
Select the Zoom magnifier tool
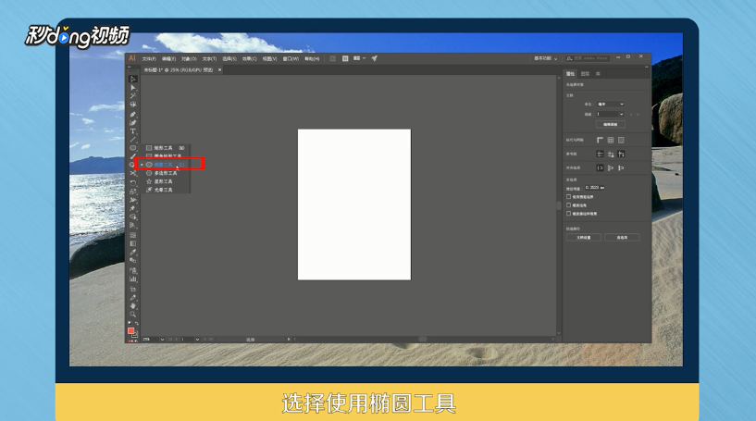pyautogui.click(x=133, y=314)
